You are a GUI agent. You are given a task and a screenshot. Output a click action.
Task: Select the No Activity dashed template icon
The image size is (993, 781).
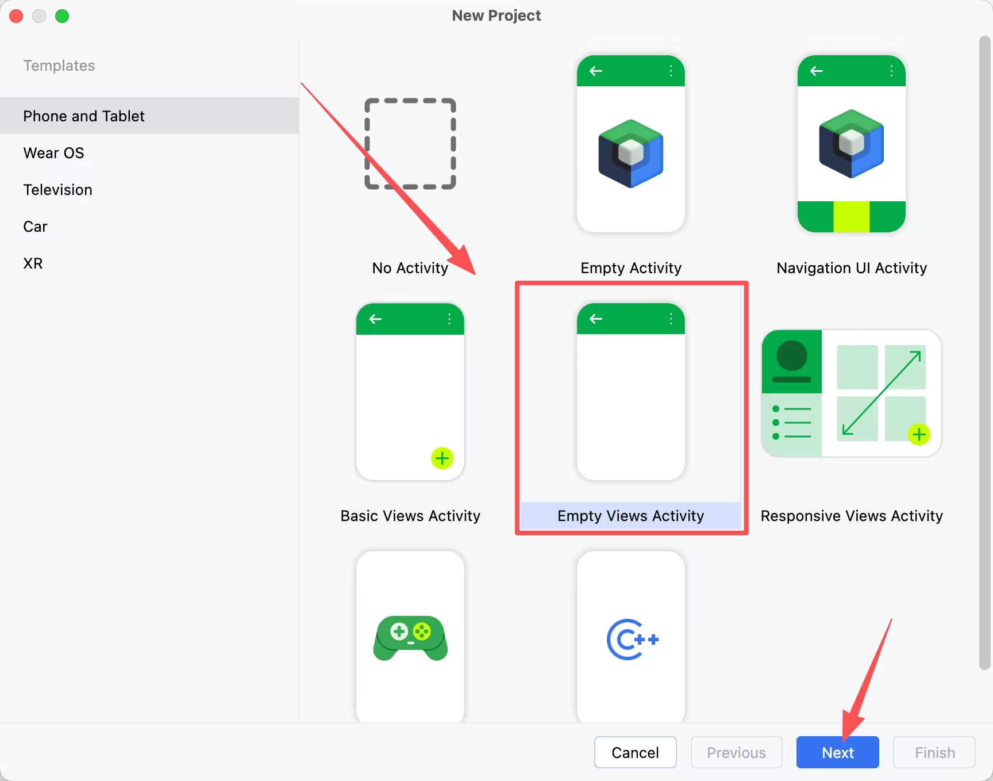coord(410,144)
